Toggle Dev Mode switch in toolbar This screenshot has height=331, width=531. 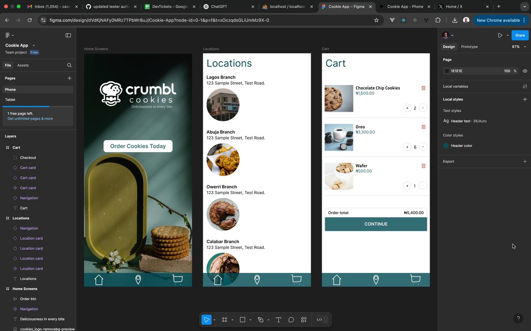[x=322, y=320]
